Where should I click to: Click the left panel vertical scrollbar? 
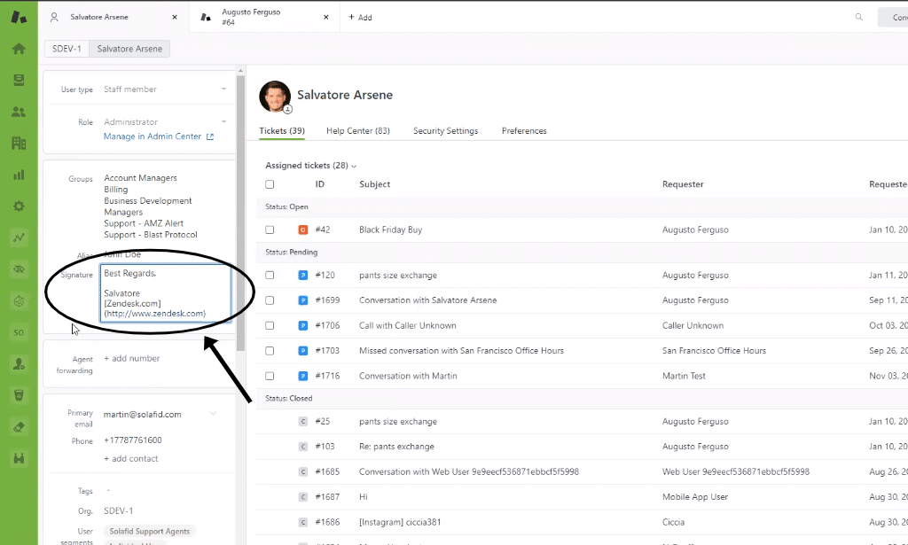click(x=241, y=213)
